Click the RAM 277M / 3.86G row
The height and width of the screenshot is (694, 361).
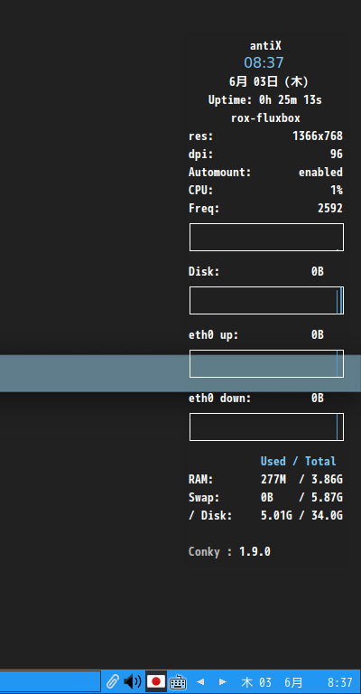point(265,479)
